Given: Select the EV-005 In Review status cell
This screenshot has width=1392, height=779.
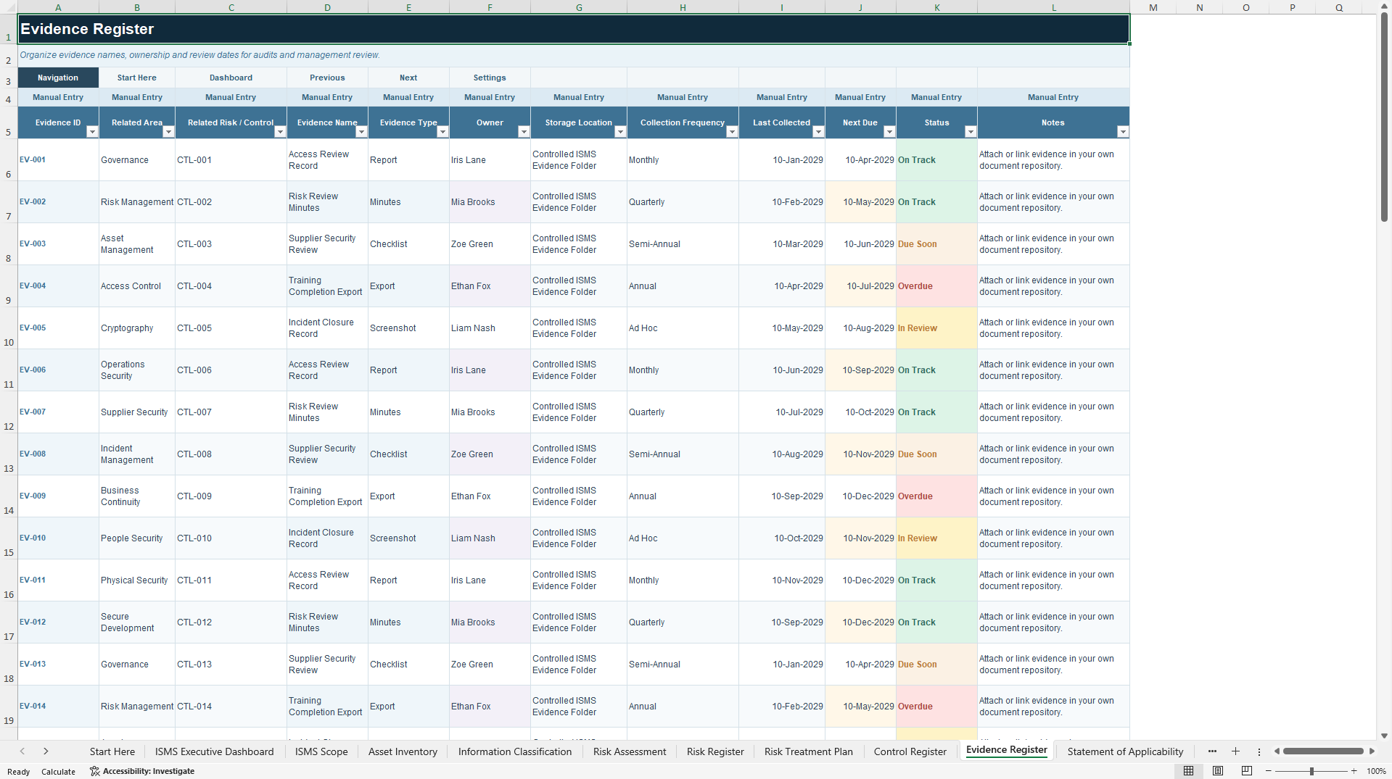Looking at the screenshot, I should click(x=936, y=328).
